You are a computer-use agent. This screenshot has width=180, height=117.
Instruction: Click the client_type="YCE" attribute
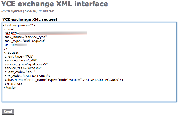tap(19, 56)
